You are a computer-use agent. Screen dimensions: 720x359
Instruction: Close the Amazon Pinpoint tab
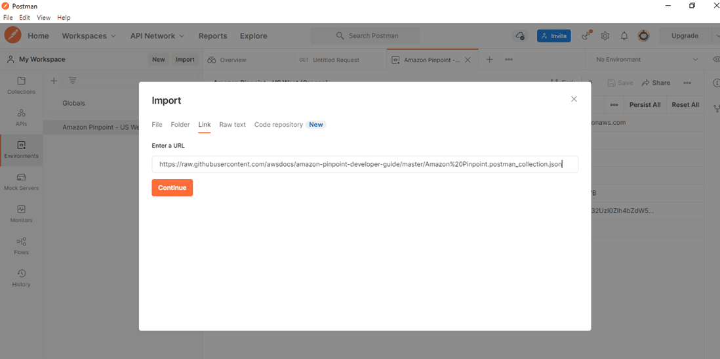(468, 60)
